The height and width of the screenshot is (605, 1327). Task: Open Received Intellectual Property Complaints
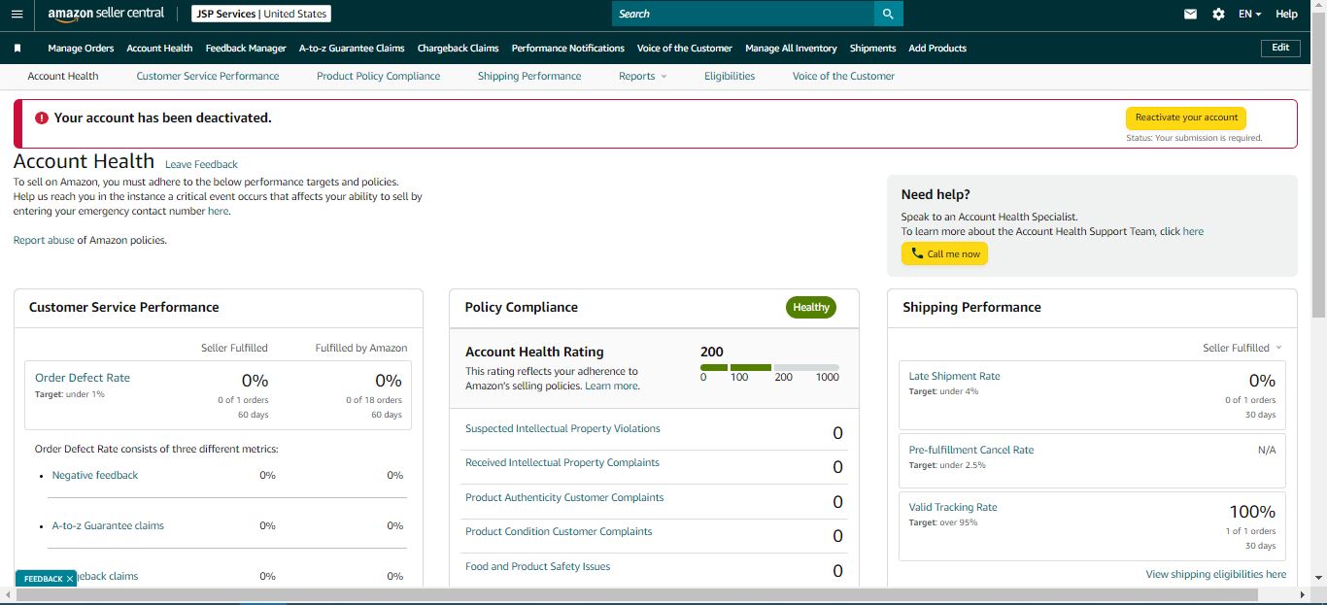562,462
